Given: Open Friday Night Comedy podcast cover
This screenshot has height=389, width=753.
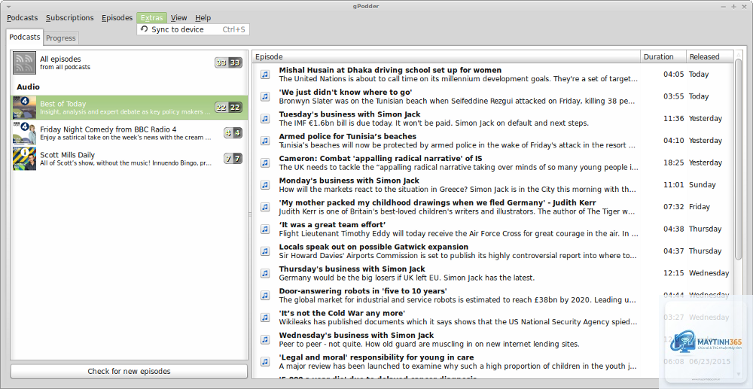Looking at the screenshot, I should pos(25,133).
